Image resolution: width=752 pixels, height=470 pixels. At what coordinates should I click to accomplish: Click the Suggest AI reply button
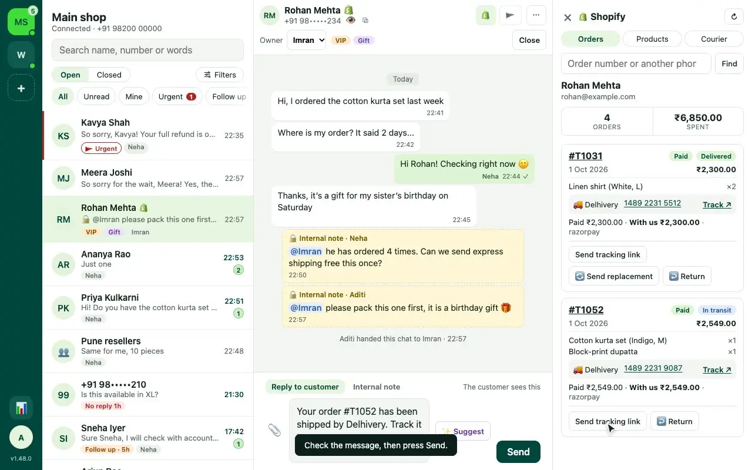[463, 431]
